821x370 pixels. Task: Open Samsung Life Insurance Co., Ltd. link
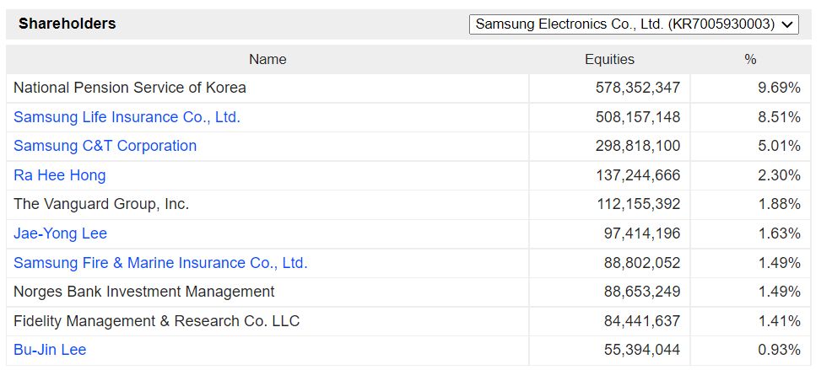pyautogui.click(x=127, y=117)
